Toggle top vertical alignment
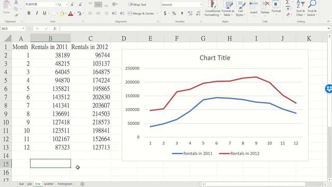The image size is (332, 187). click(90, 4)
